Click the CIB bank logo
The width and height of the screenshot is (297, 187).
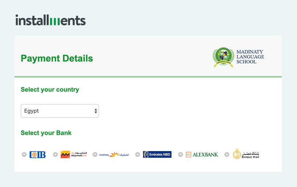[37, 154]
